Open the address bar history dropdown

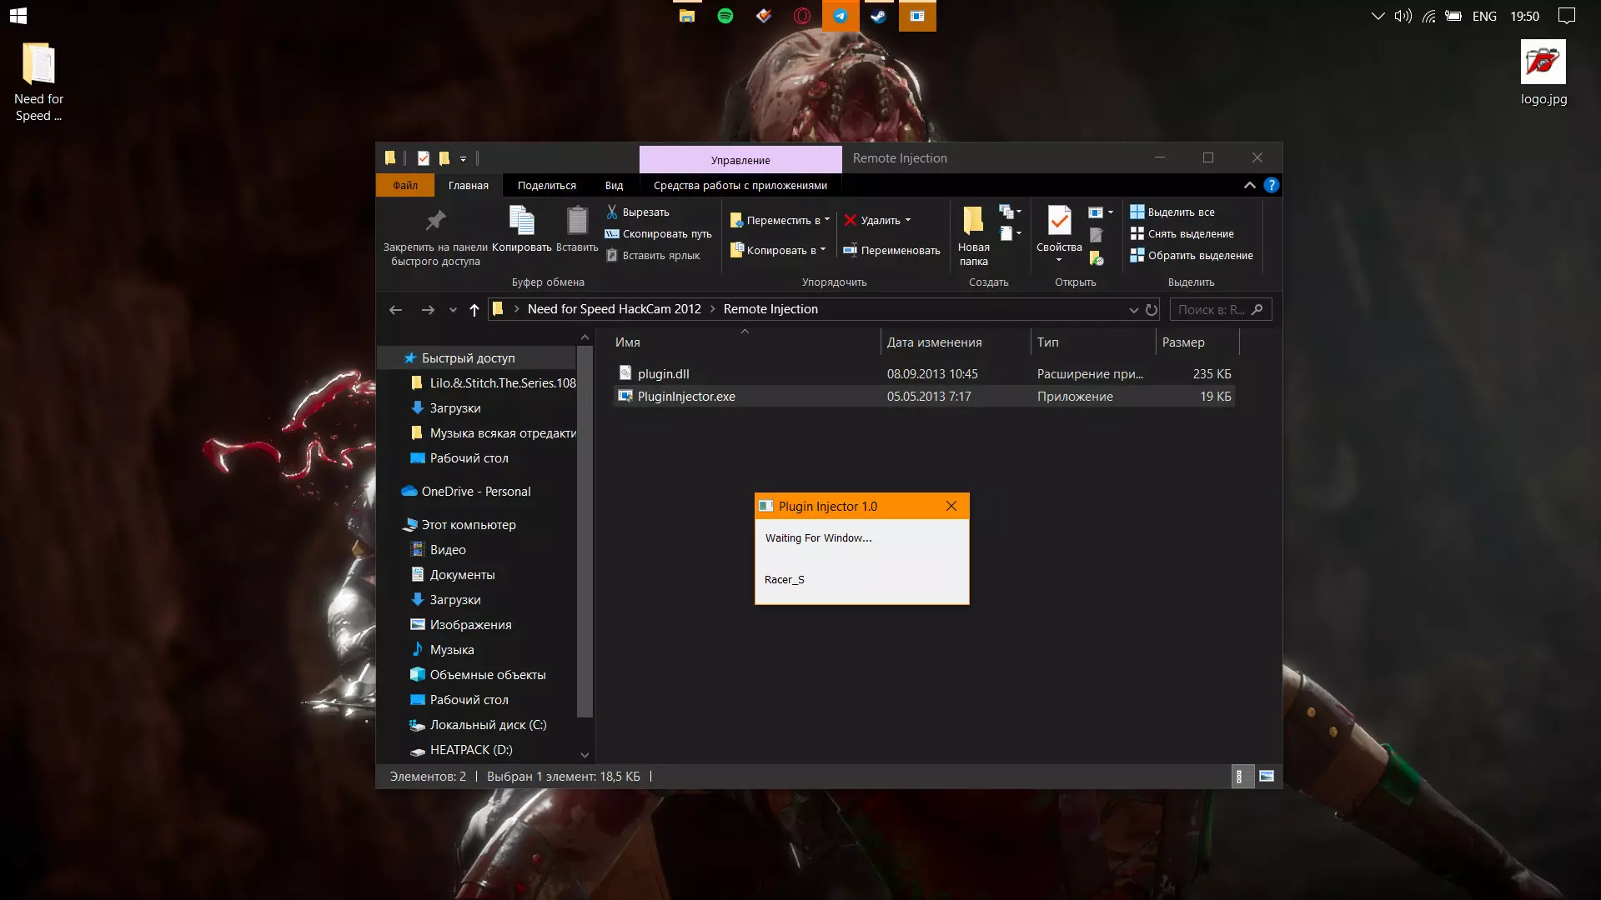coord(1133,310)
